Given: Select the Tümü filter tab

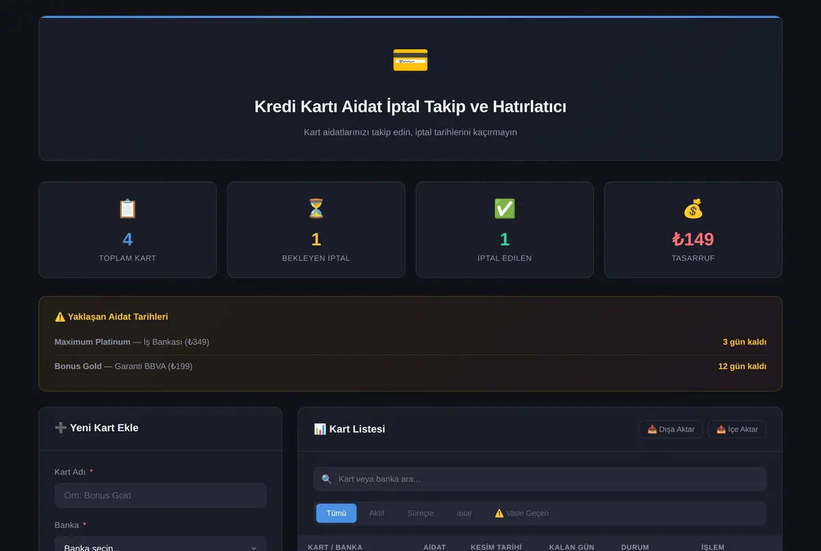Looking at the screenshot, I should point(336,513).
